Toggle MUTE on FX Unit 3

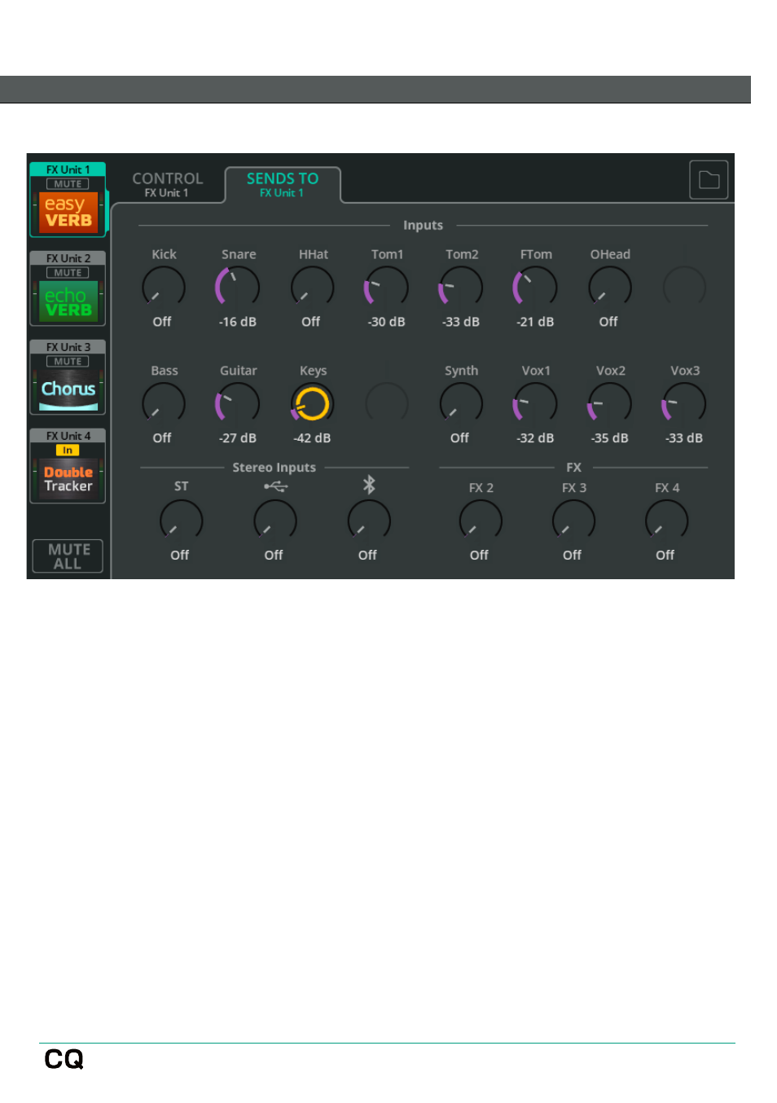point(68,362)
